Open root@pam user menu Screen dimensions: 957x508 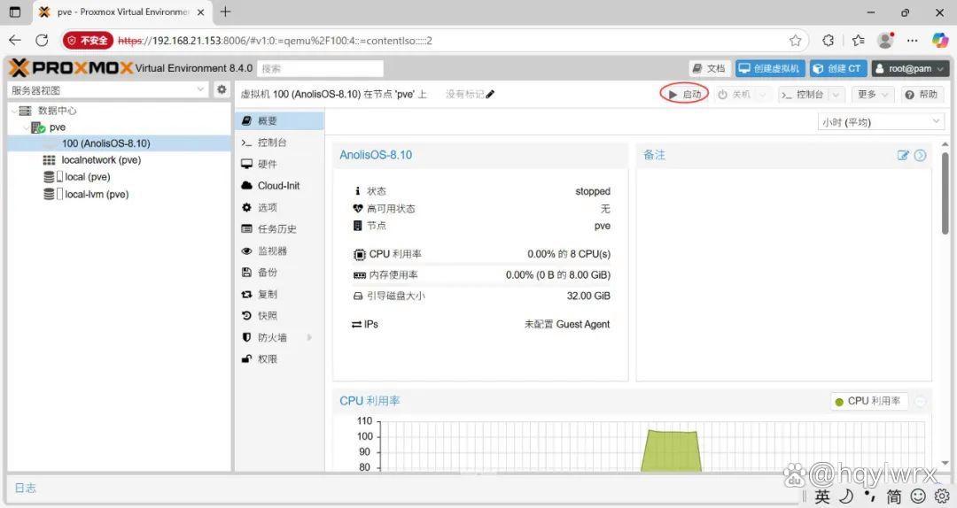(911, 68)
